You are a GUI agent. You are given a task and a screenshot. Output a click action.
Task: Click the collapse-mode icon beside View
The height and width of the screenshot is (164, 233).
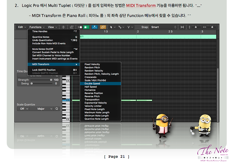pyautogui.click(x=63, y=27)
